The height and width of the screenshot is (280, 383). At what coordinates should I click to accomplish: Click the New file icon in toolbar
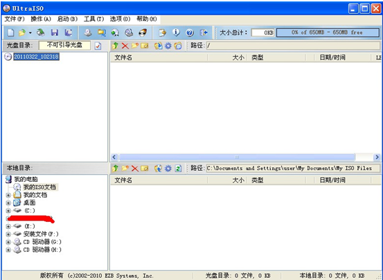tap(10, 32)
